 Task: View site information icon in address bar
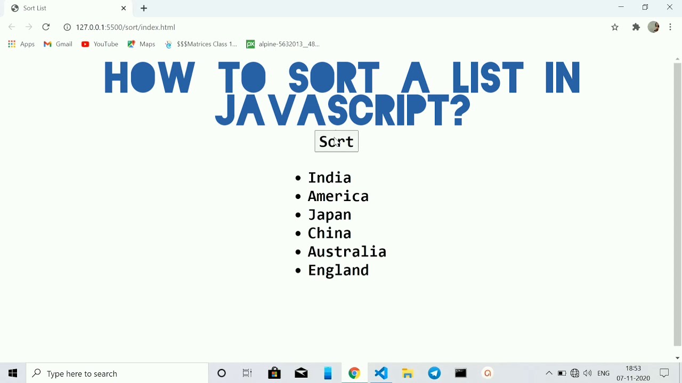tap(67, 27)
